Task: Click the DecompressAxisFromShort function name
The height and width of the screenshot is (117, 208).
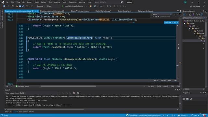Action: [x=80, y=59]
